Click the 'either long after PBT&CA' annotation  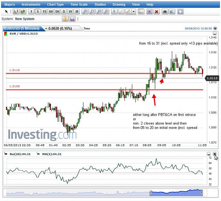(164, 115)
